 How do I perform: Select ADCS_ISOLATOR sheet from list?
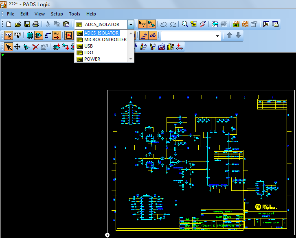(102, 33)
